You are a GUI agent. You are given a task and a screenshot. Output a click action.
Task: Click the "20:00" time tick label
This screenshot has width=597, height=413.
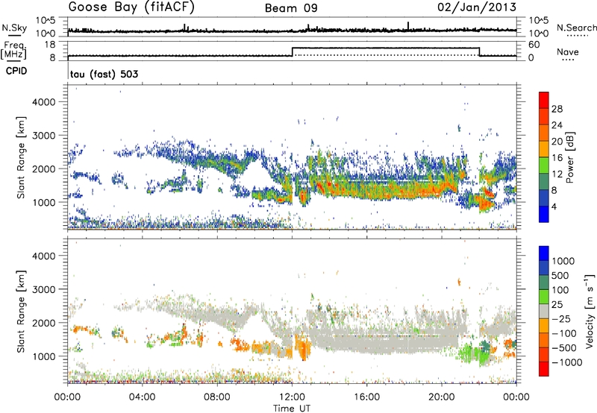442,397
